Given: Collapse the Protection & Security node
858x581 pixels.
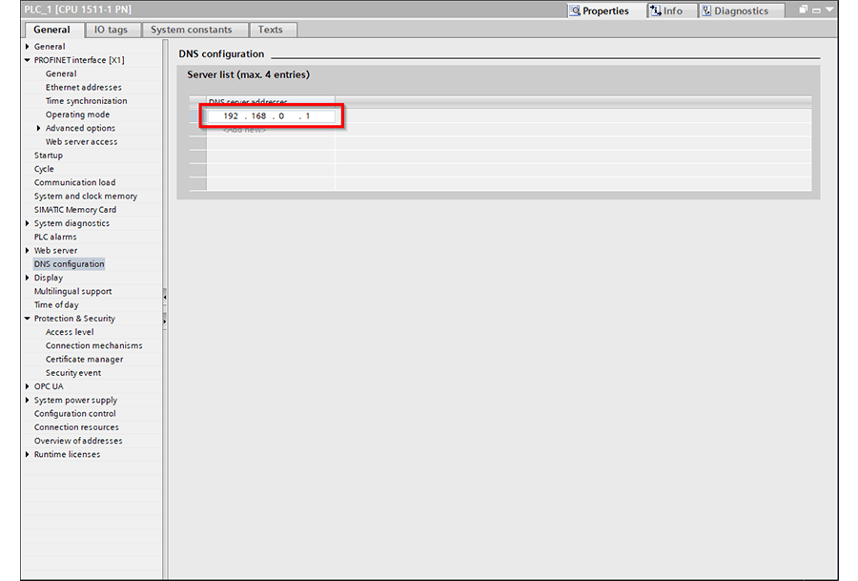Looking at the screenshot, I should [x=28, y=319].
